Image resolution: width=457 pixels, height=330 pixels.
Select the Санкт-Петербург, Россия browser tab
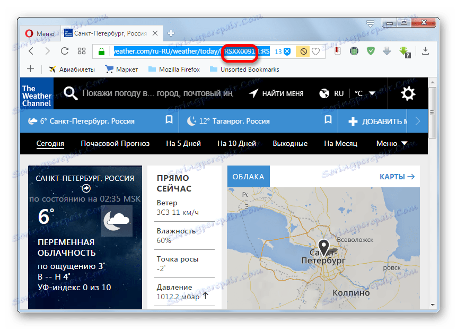point(111,33)
